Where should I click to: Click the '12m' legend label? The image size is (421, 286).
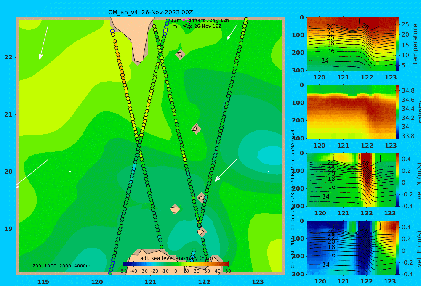point(176,20)
